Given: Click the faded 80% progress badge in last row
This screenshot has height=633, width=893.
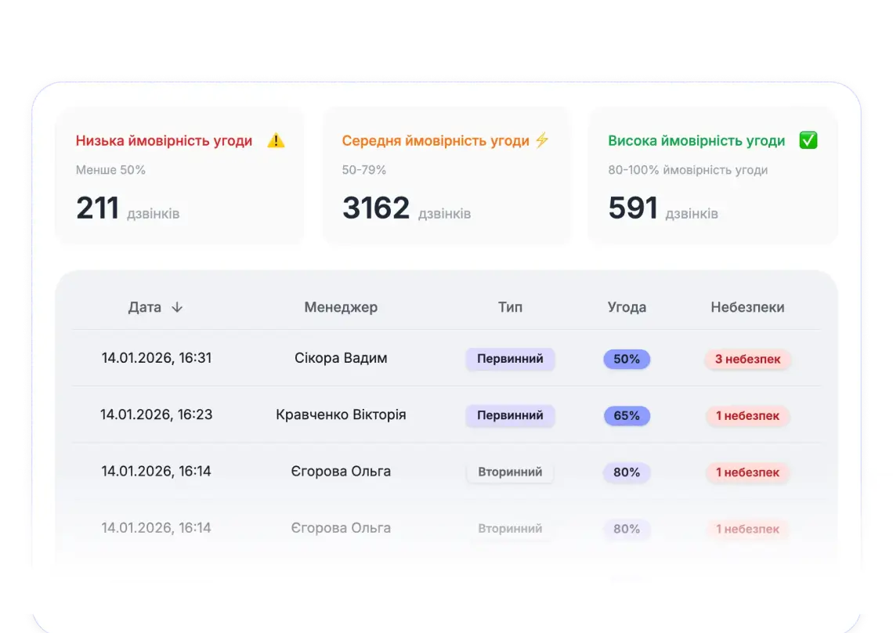Looking at the screenshot, I should pos(627,529).
